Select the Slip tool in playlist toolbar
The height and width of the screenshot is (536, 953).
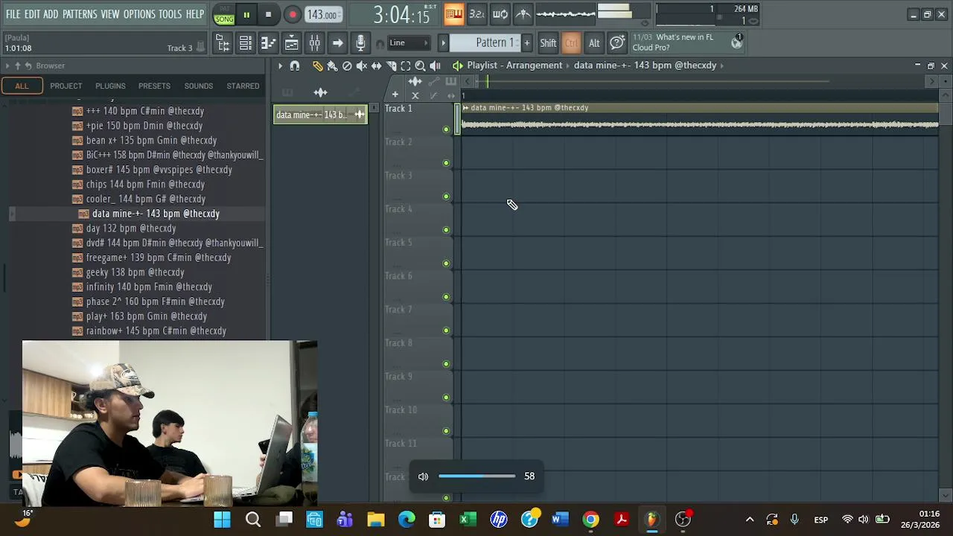coord(376,66)
